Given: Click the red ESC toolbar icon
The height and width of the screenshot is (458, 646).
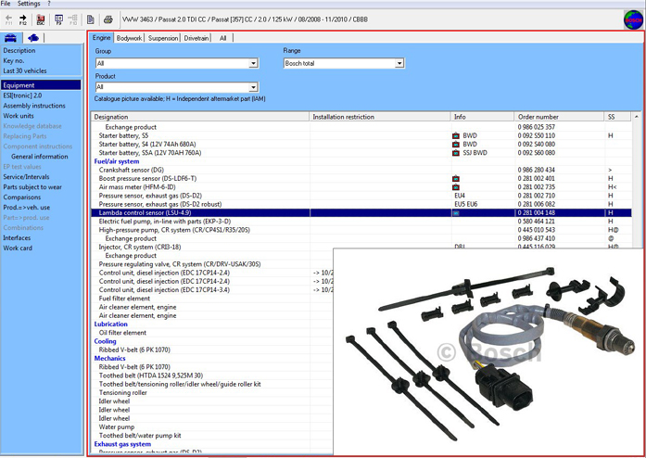Looking at the screenshot, I should [41, 19].
